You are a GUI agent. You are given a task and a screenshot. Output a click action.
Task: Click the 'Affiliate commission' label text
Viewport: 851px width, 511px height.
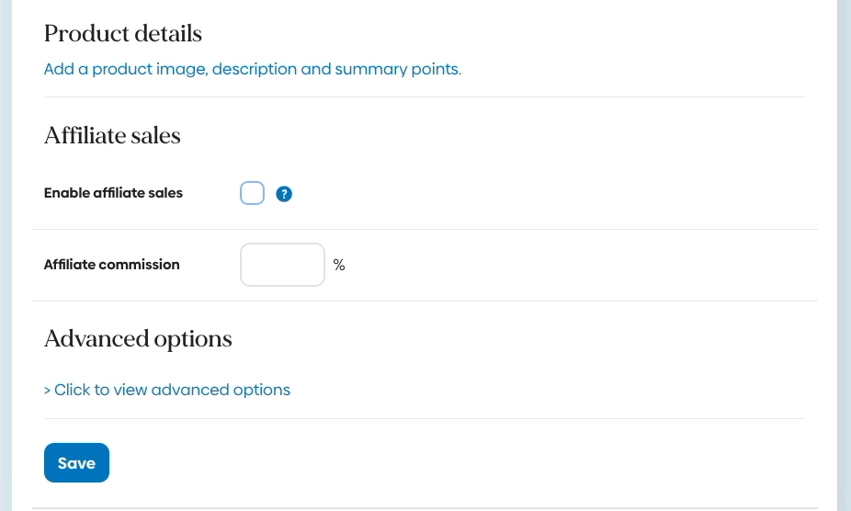click(x=112, y=265)
